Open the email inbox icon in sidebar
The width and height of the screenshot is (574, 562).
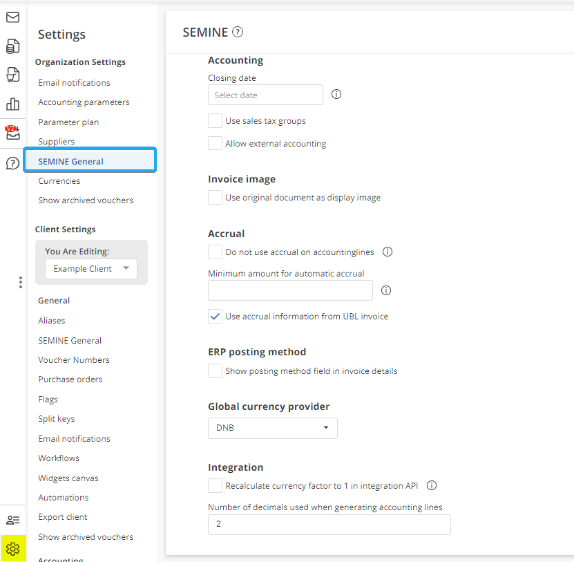click(12, 17)
